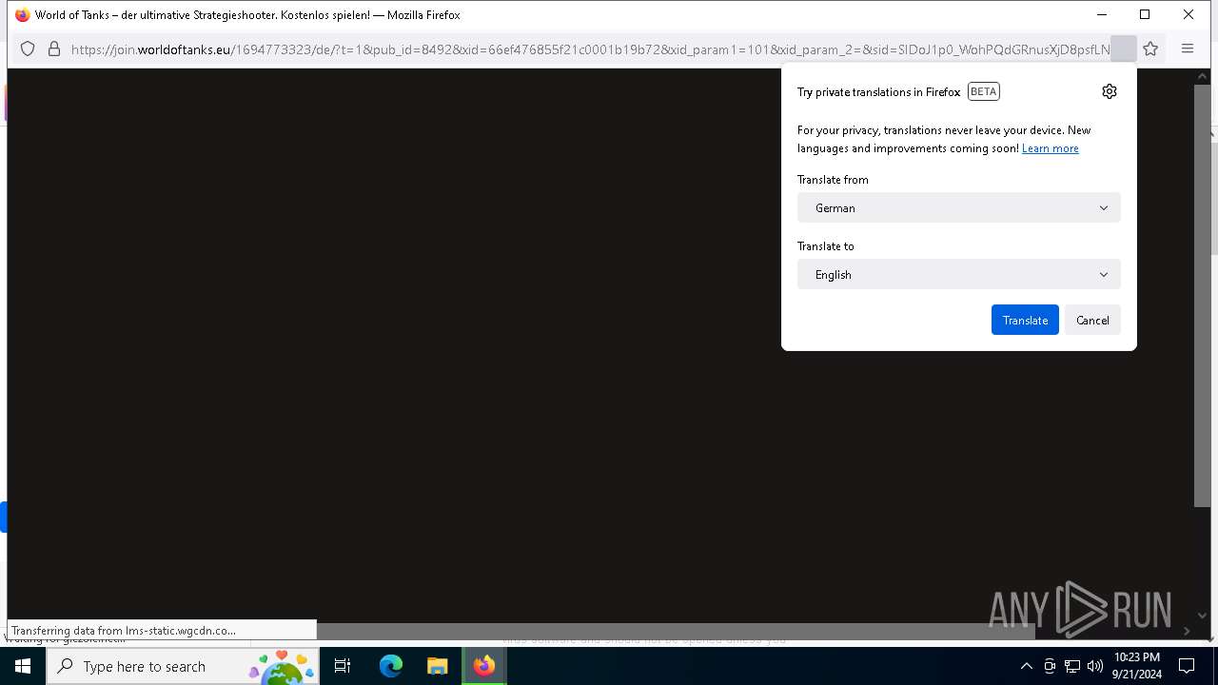Open the Learn more link

click(1050, 148)
